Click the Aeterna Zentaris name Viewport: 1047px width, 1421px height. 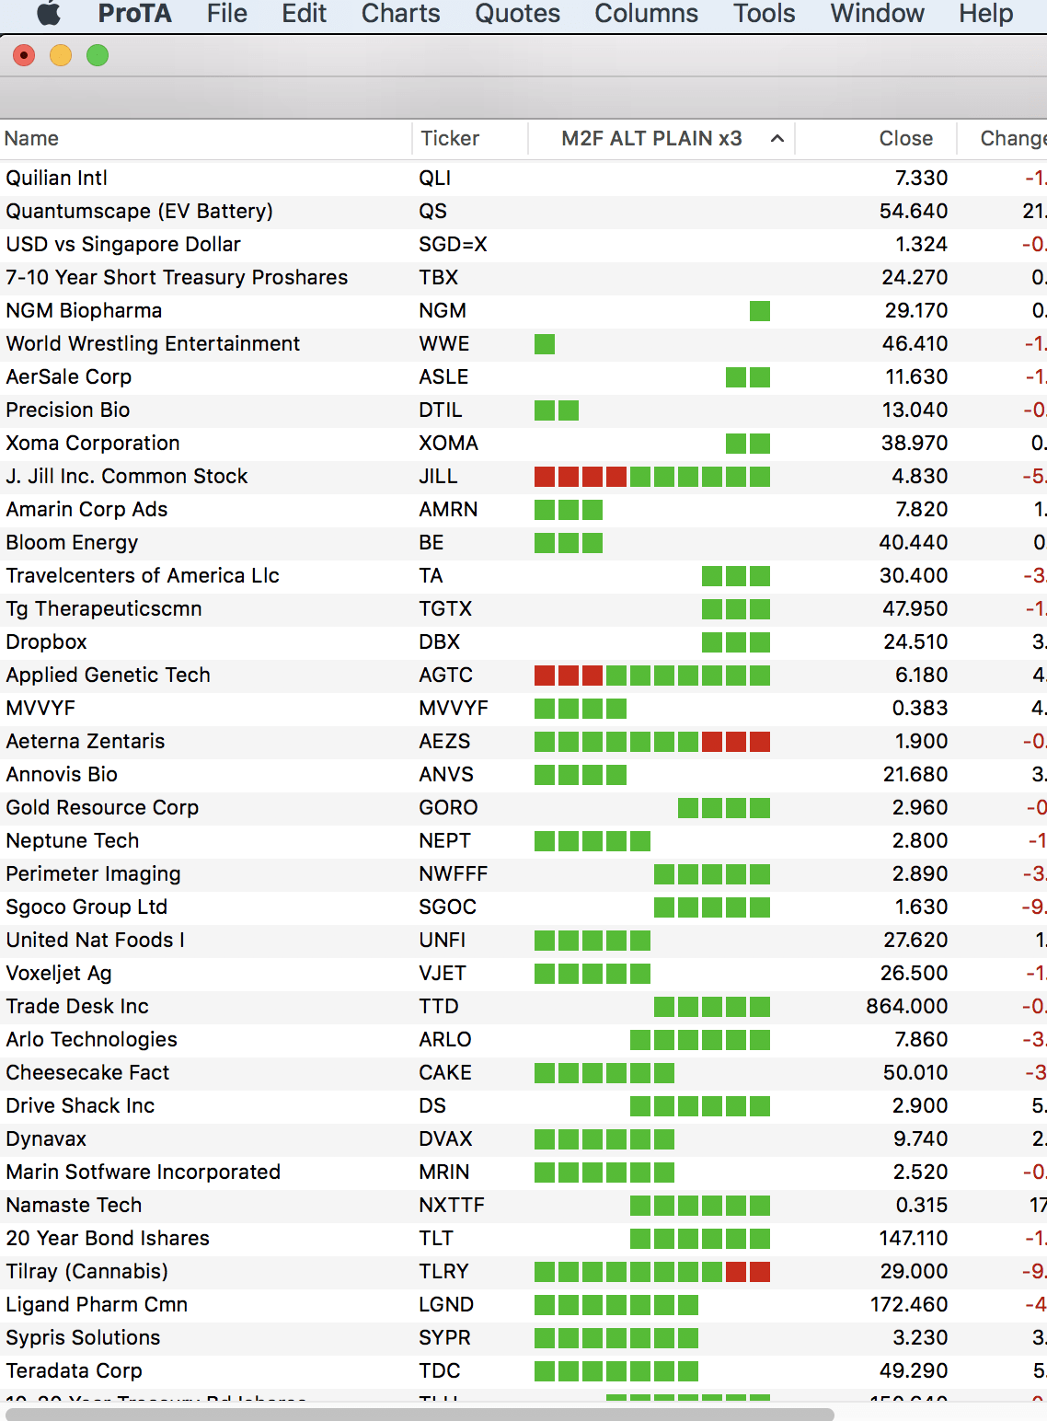85,742
